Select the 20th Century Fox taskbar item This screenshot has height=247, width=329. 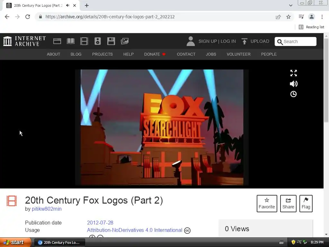[x=59, y=242]
